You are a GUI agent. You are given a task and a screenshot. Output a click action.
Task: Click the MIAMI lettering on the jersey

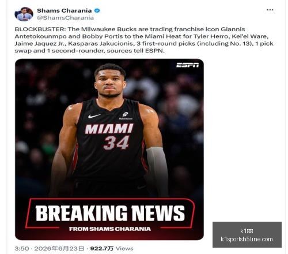click(109, 129)
